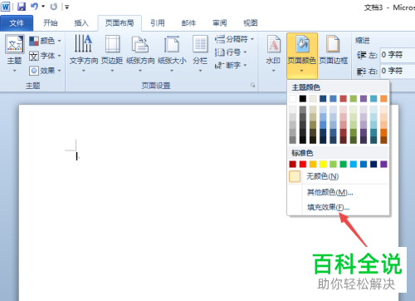
Task: Choose 无颜色(N) no color option
Action: click(x=339, y=176)
